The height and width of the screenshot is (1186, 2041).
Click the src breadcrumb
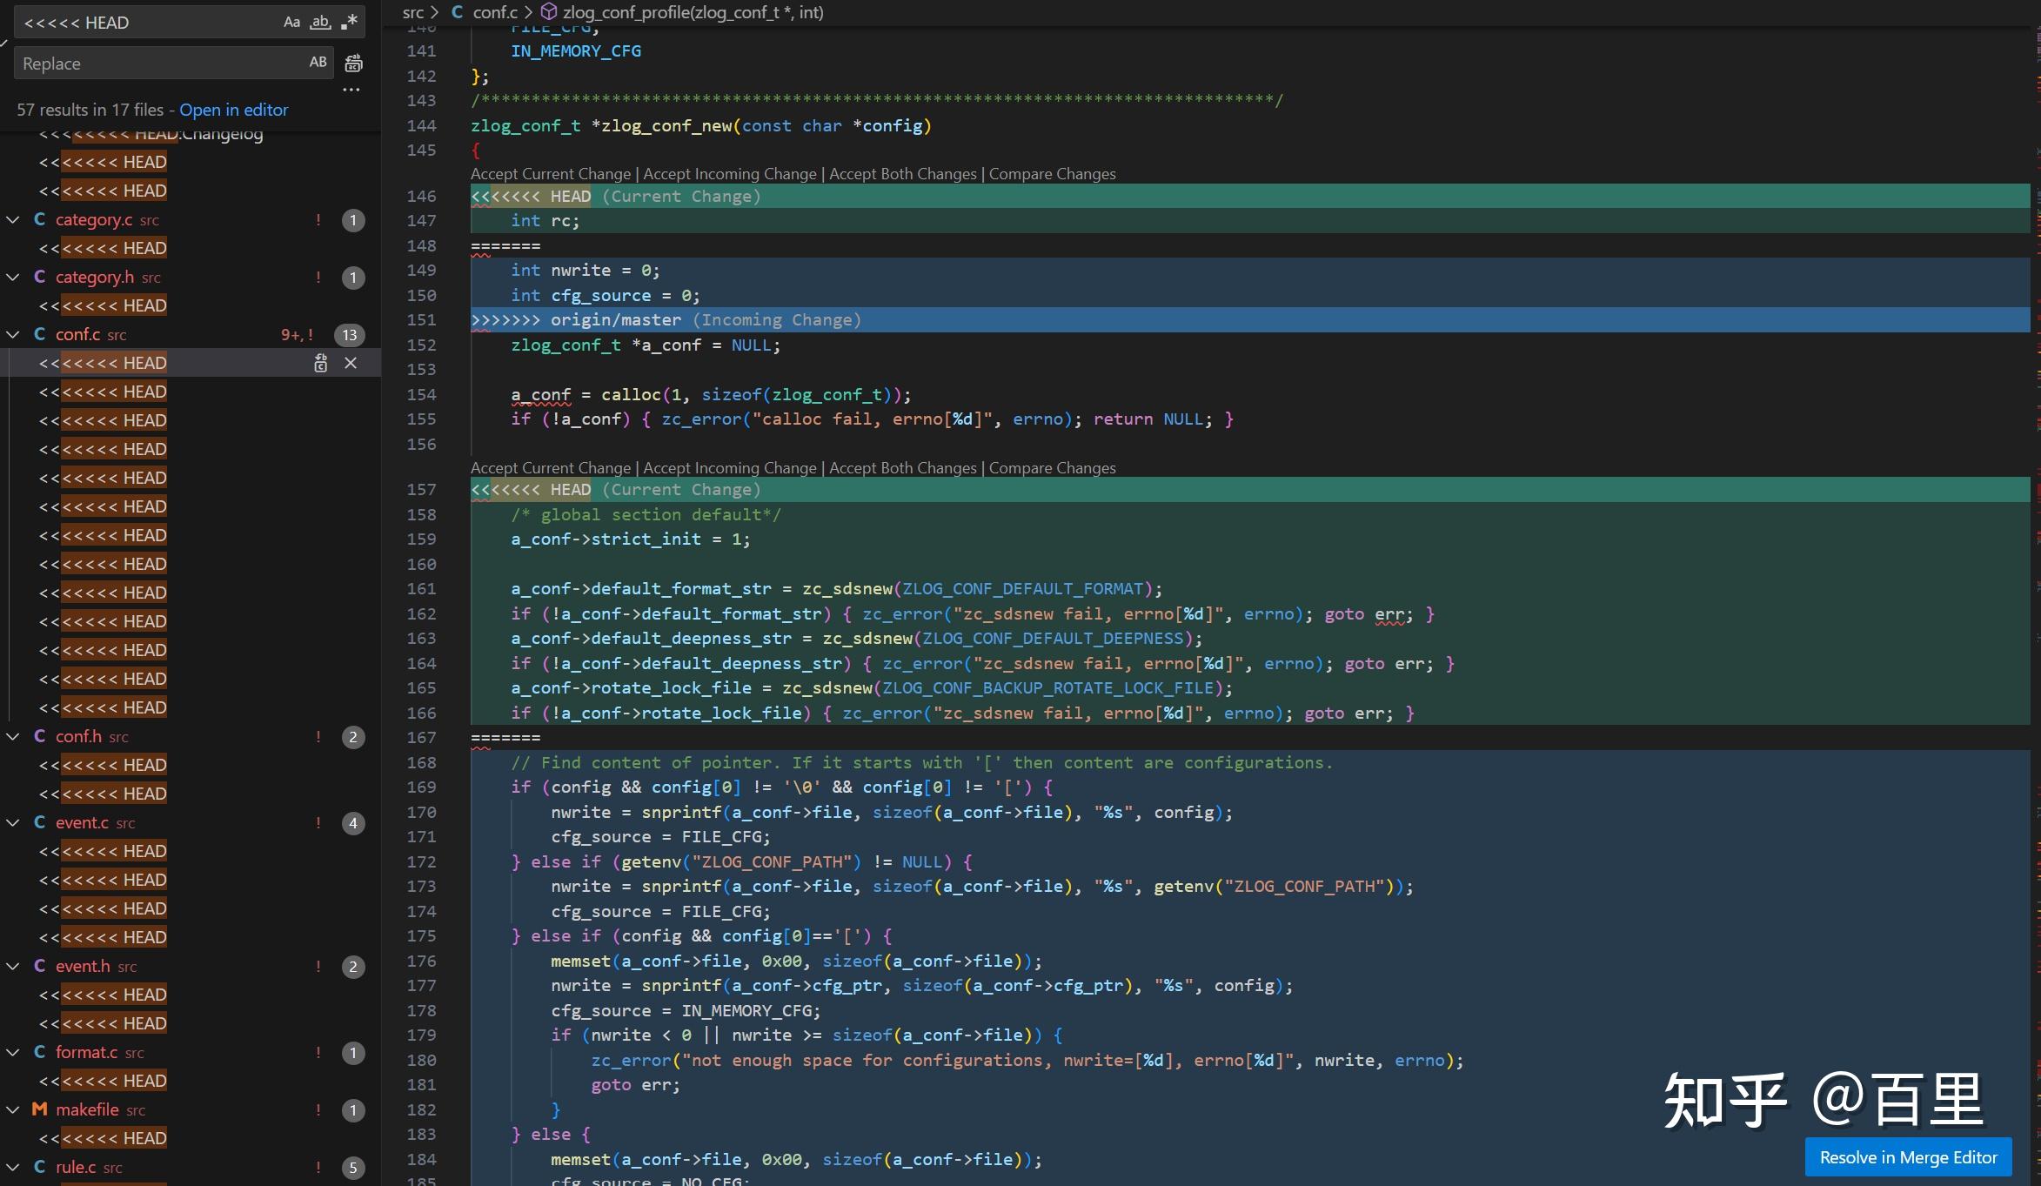click(x=413, y=12)
